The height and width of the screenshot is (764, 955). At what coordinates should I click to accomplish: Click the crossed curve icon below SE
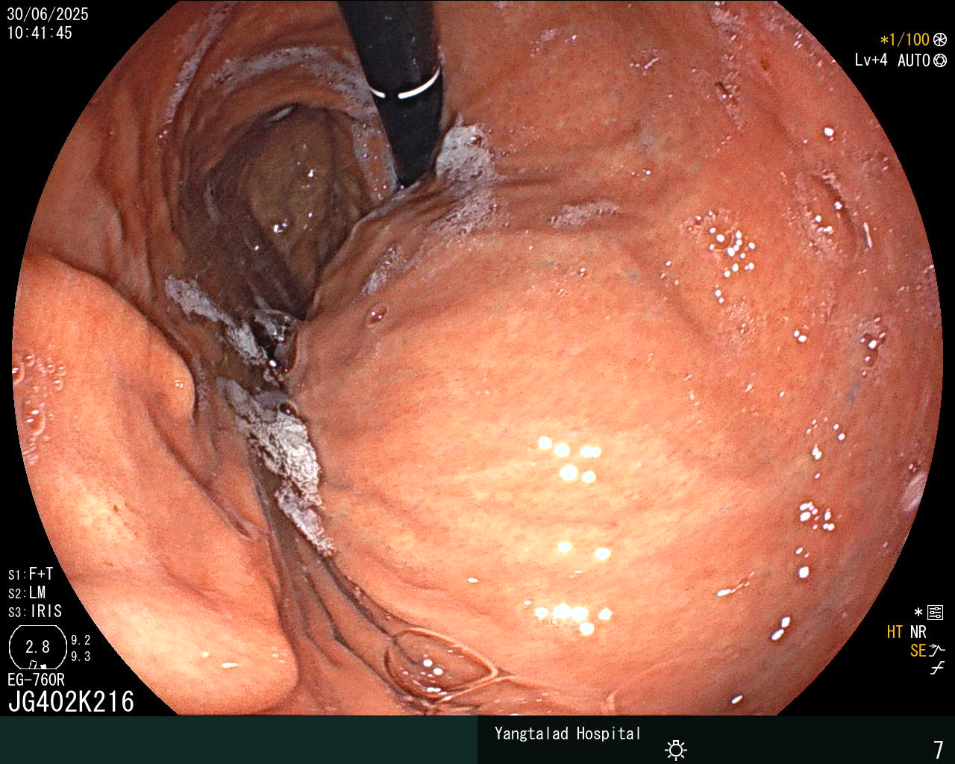click(x=937, y=668)
